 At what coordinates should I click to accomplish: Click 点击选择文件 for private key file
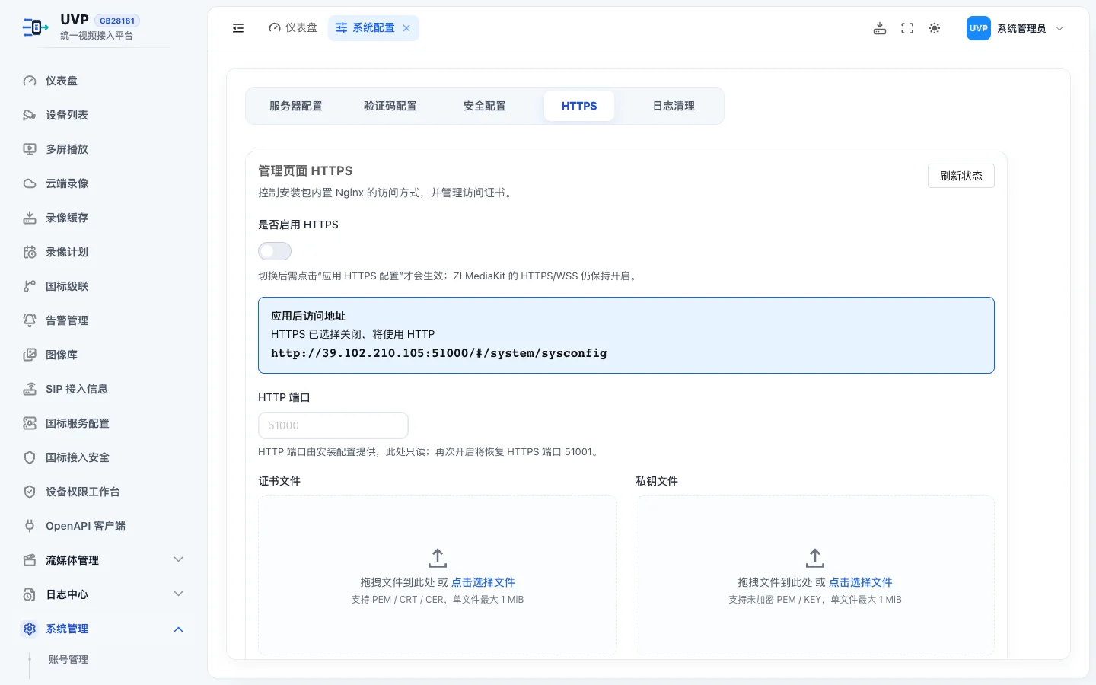coord(861,582)
